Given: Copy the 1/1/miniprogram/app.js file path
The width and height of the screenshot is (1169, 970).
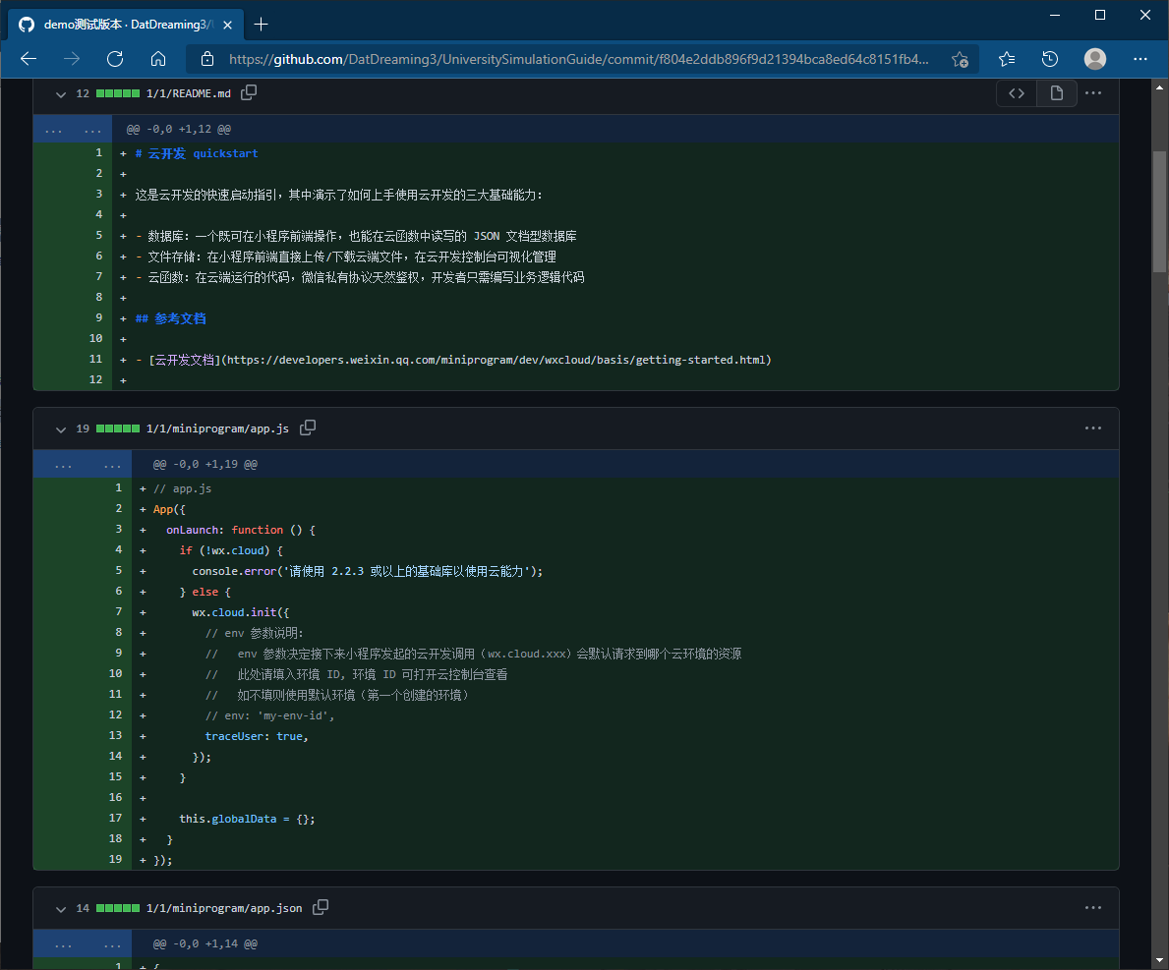Looking at the screenshot, I should (x=308, y=428).
